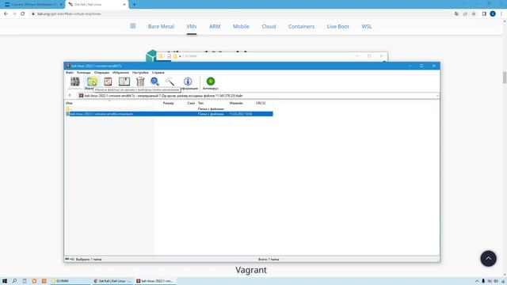Click the Cloud link on the Kali page
507x285 pixels.
tap(269, 26)
